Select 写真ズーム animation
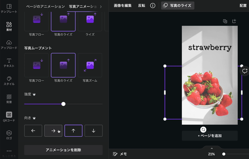The image size is (249, 159). click(x=90, y=65)
